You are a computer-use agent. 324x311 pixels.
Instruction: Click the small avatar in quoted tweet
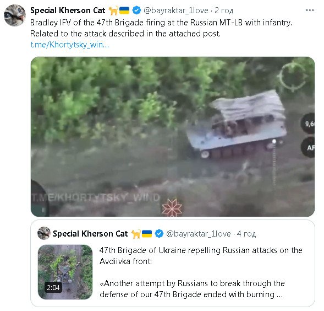[x=44, y=233]
